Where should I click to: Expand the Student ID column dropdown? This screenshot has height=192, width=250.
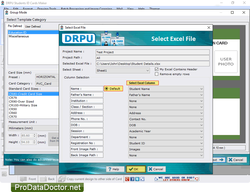pos(166,143)
